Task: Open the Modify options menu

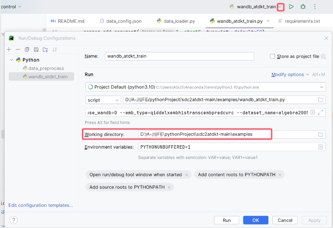Action: (x=290, y=74)
